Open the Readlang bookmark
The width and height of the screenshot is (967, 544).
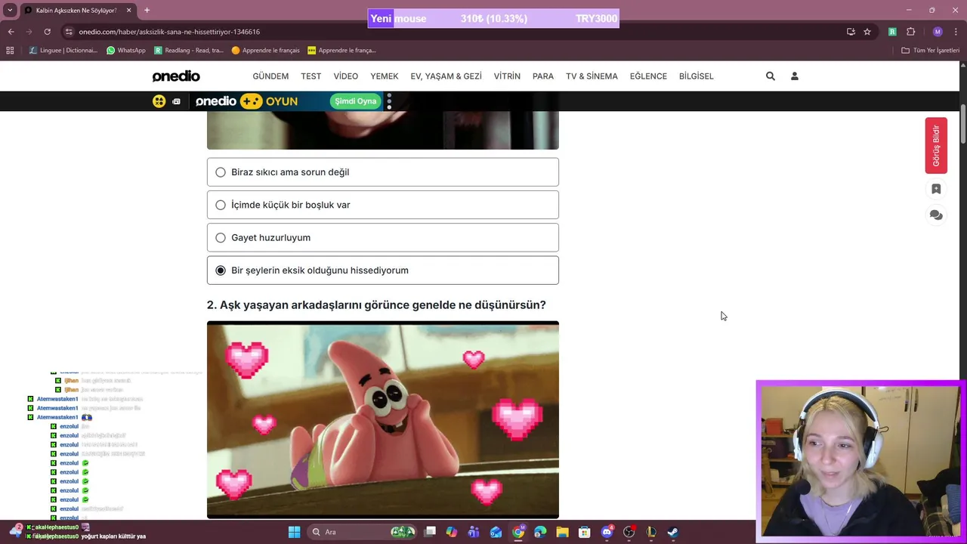click(189, 51)
